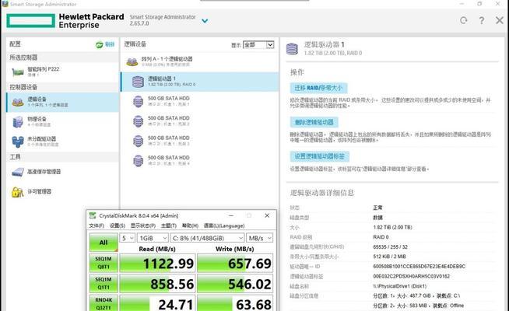Open the 文件(F) menu in CrystalDiskMark

coord(97,225)
